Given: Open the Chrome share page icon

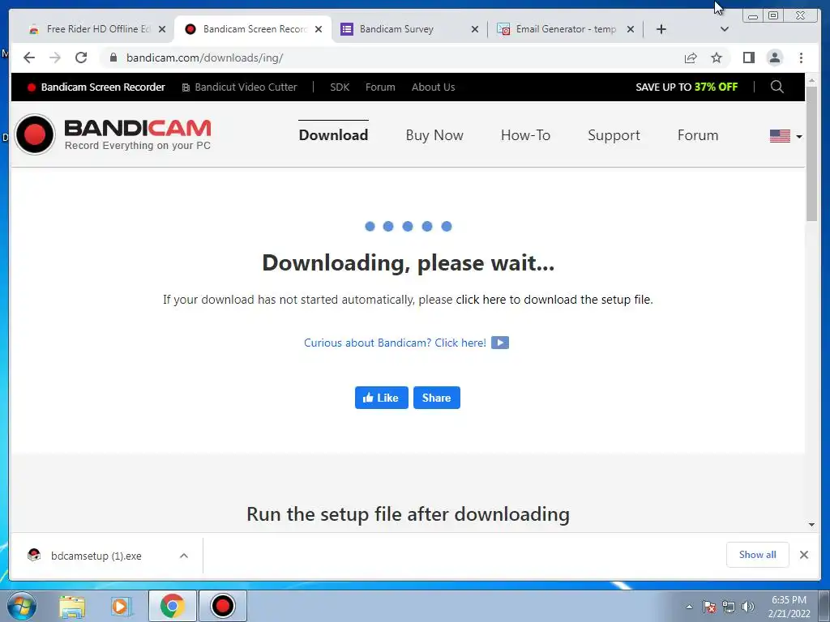Looking at the screenshot, I should click(691, 58).
